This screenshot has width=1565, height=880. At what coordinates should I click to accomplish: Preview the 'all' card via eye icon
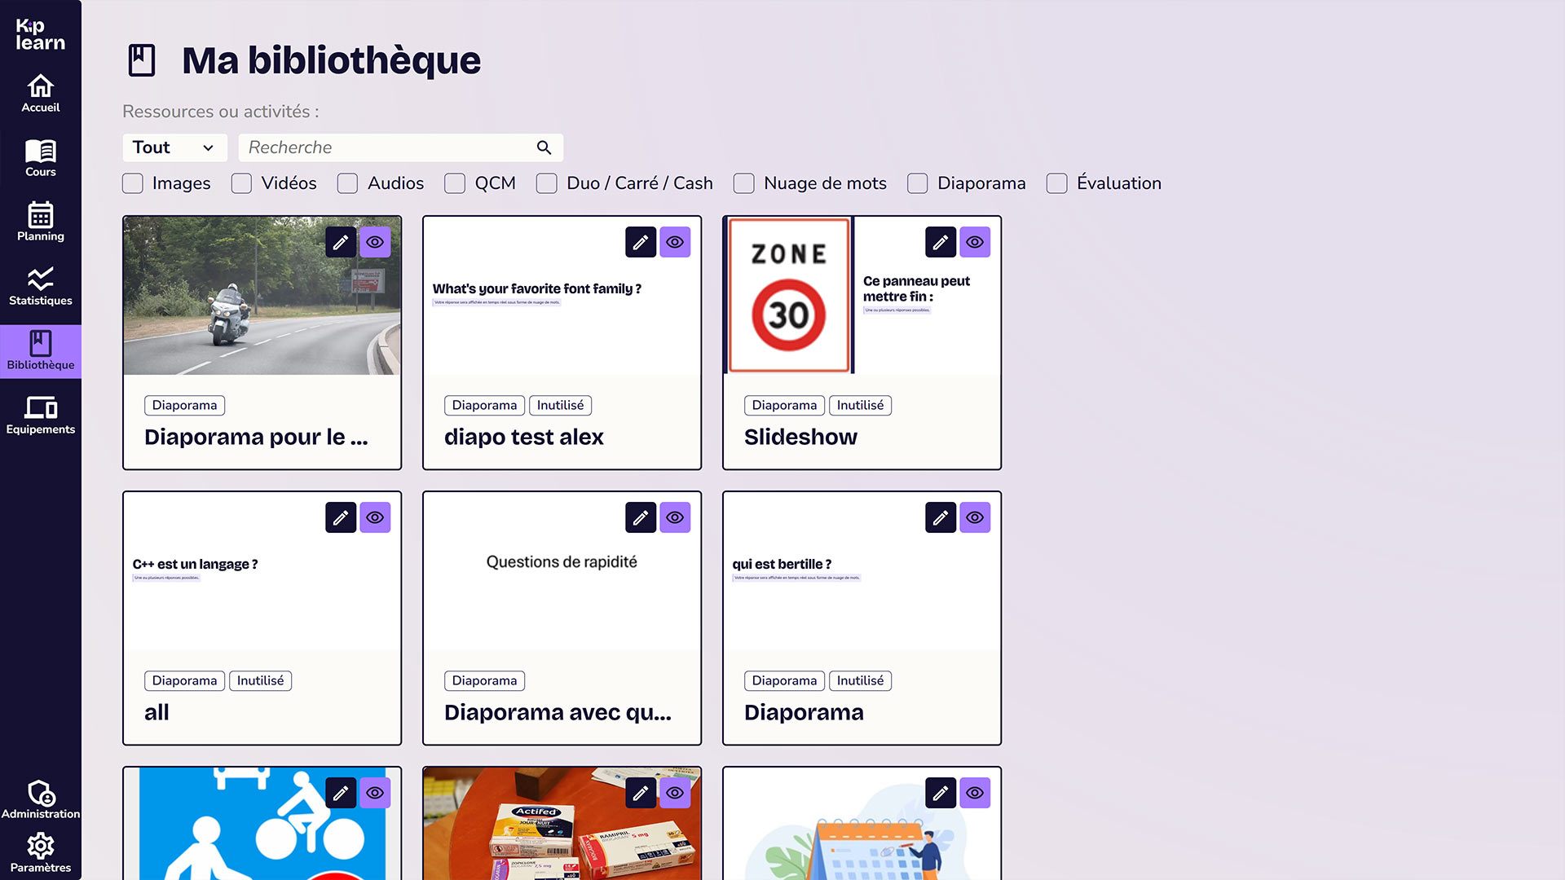[375, 517]
